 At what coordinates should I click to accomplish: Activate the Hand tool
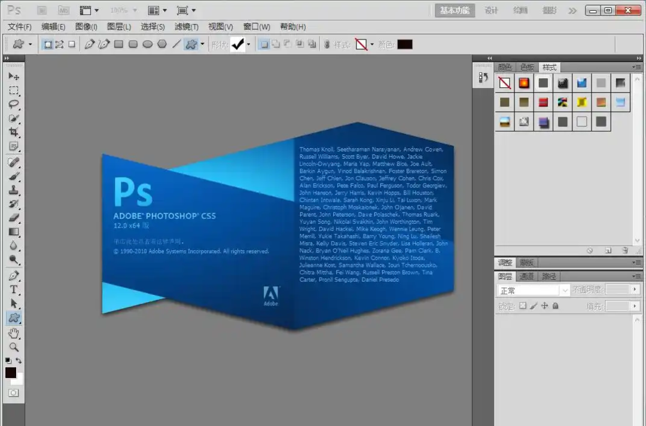[13, 333]
